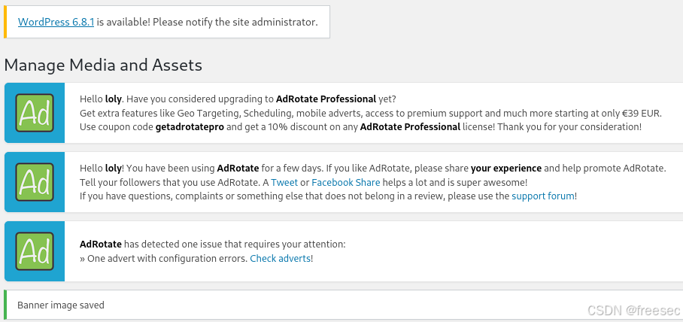This screenshot has width=683, height=322.
Task: Visit the support forum link
Action: pyautogui.click(x=543, y=196)
